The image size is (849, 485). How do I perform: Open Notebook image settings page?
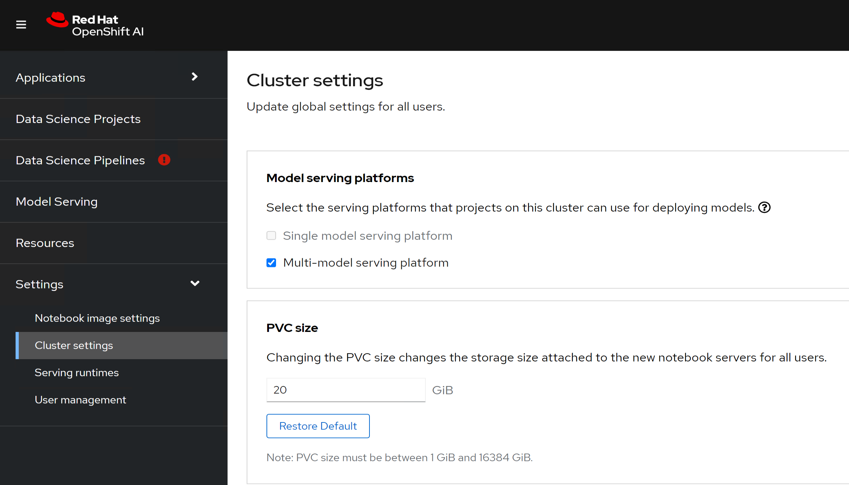[97, 318]
